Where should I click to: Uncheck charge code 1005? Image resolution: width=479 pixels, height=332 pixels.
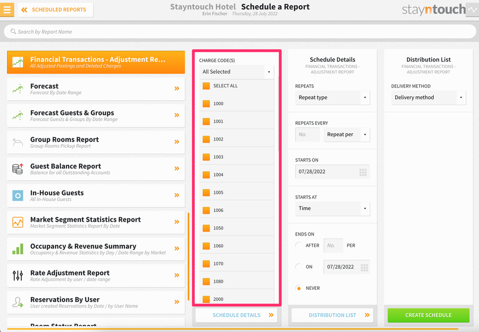[206, 193]
